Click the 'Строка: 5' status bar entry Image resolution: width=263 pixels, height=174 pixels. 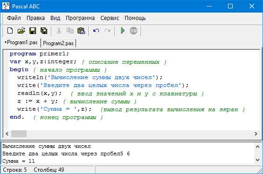pyautogui.click(x=15, y=170)
